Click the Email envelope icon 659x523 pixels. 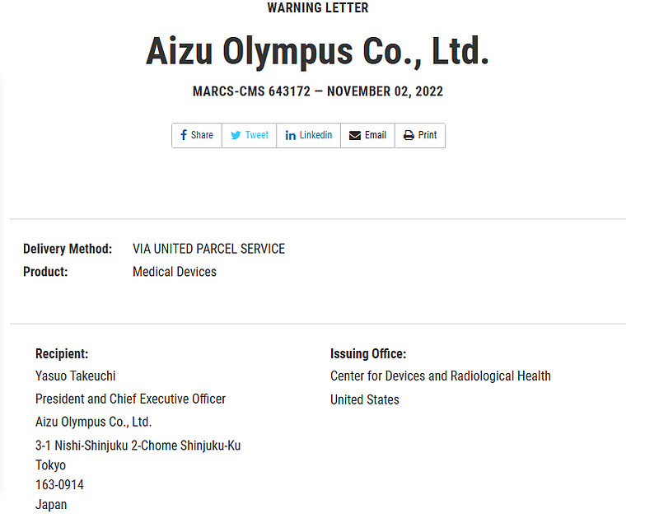click(x=355, y=135)
